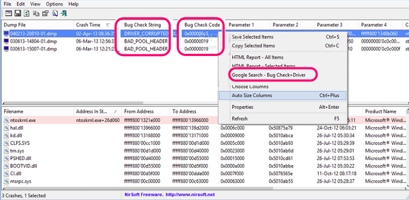This screenshot has width=409, height=200.
Task: Open Properties from the context menu
Action: click(282, 107)
